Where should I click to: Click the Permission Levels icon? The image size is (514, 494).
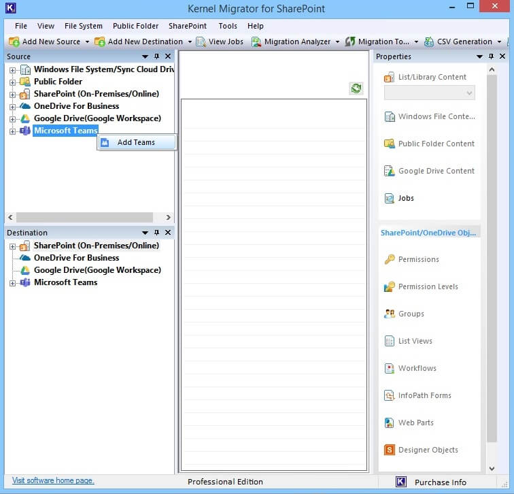(x=390, y=286)
